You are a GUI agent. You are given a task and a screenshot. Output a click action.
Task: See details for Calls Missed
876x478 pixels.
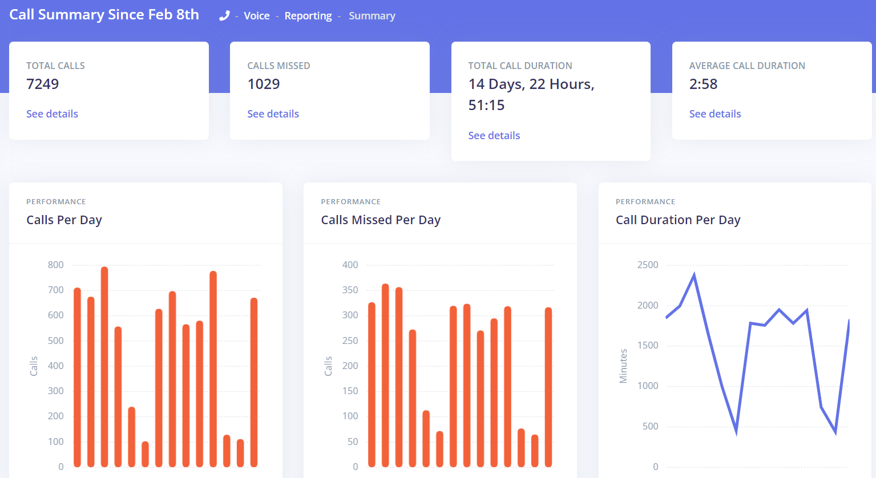pyautogui.click(x=273, y=114)
